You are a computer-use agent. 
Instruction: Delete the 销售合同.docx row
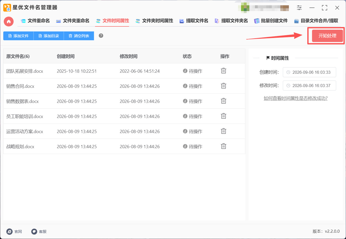tap(223, 86)
